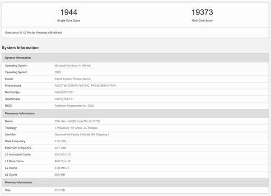Click the ASUS System Product Name model value
Image resolution: width=271 pixels, height=196 pixels.
72,79
